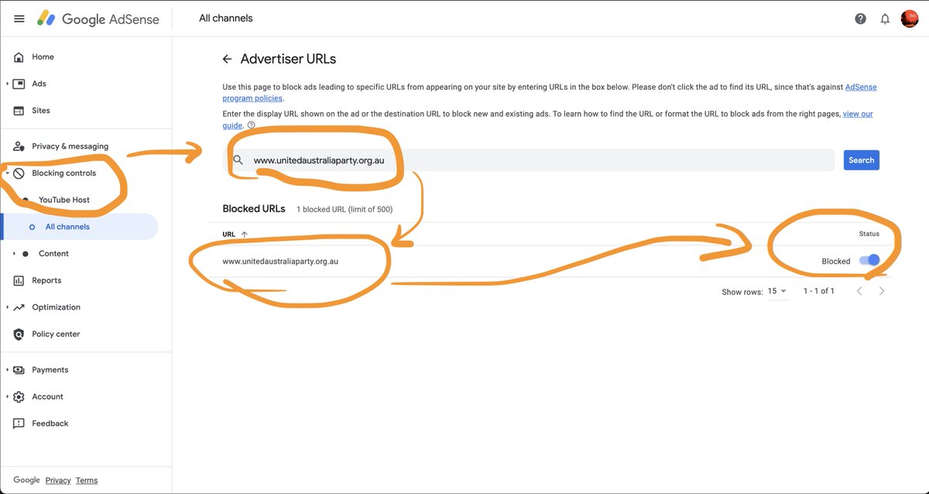Click the Privacy & messaging icon
This screenshot has height=494, width=929.
pos(18,146)
